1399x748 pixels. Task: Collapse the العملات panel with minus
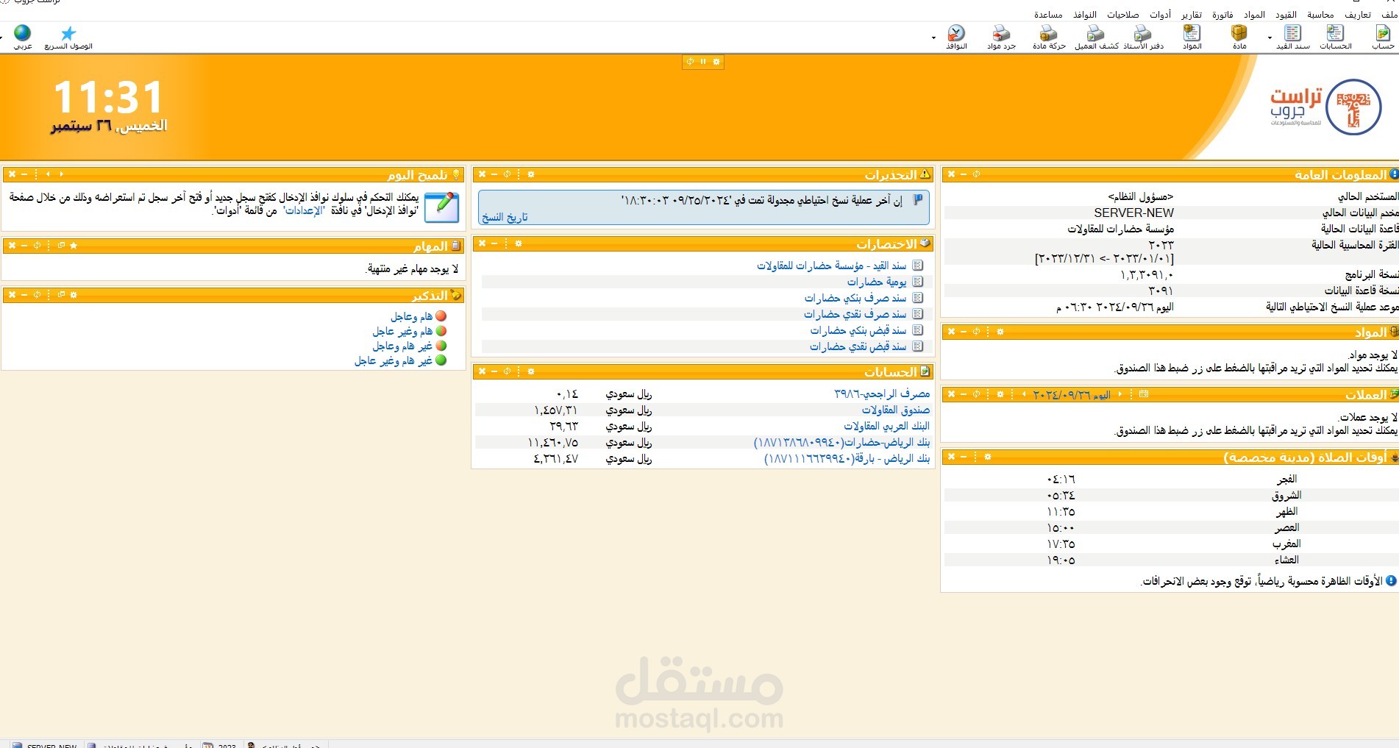pos(964,394)
